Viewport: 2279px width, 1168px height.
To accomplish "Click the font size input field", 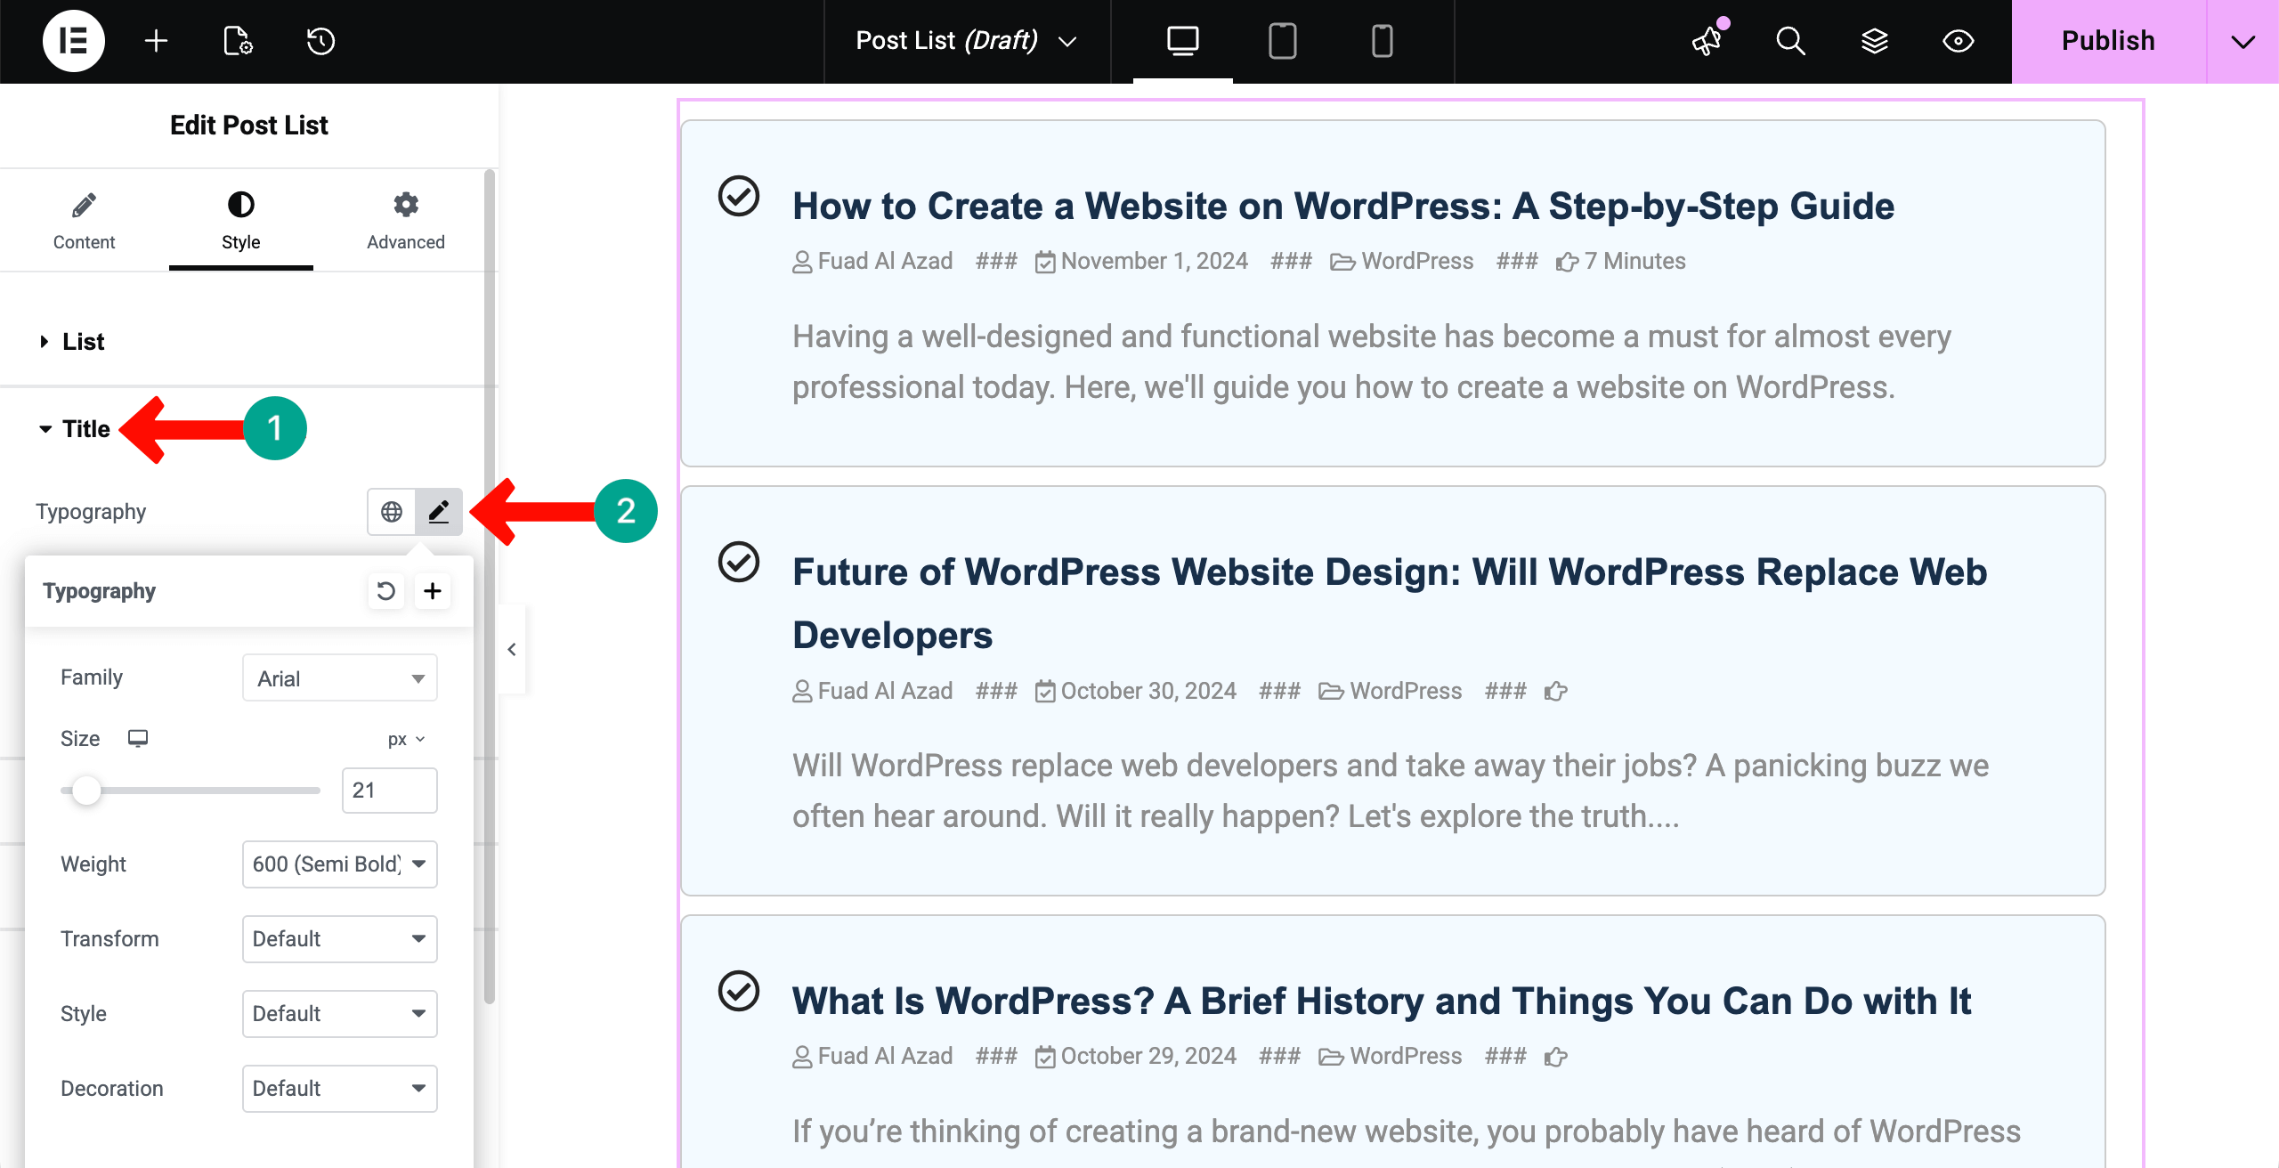I will 389,790.
